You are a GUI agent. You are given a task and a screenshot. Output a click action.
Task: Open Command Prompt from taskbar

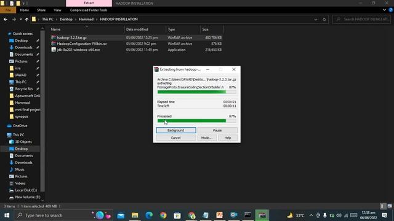(x=247, y=215)
